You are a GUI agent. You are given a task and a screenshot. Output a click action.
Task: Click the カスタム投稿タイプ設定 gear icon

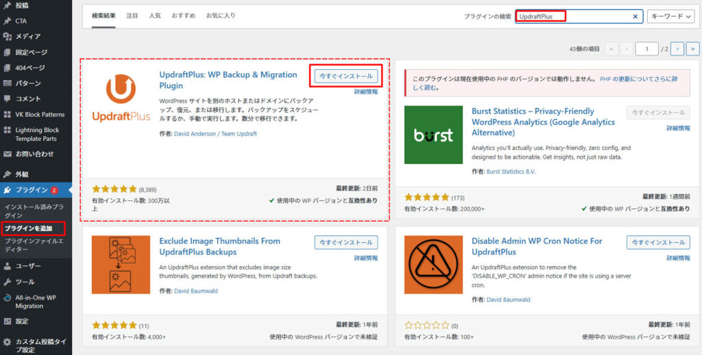click(7, 342)
